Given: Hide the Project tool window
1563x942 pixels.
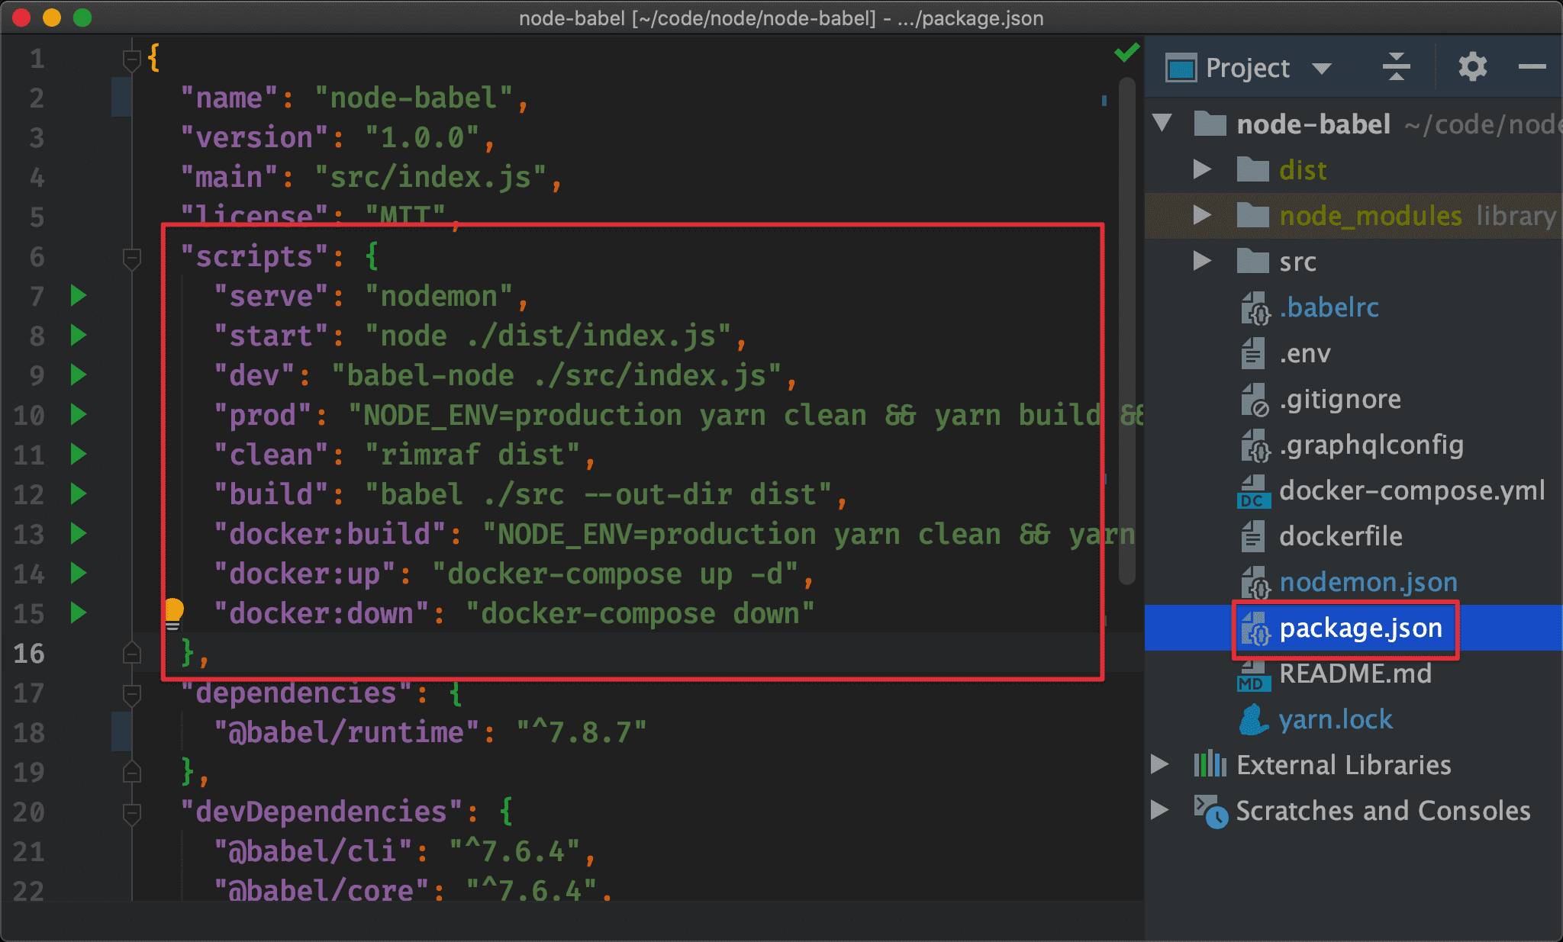Looking at the screenshot, I should [1532, 67].
